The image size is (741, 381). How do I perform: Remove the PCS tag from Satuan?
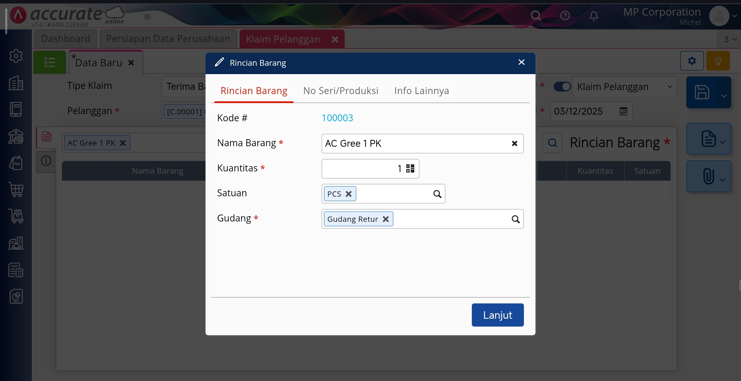click(349, 194)
